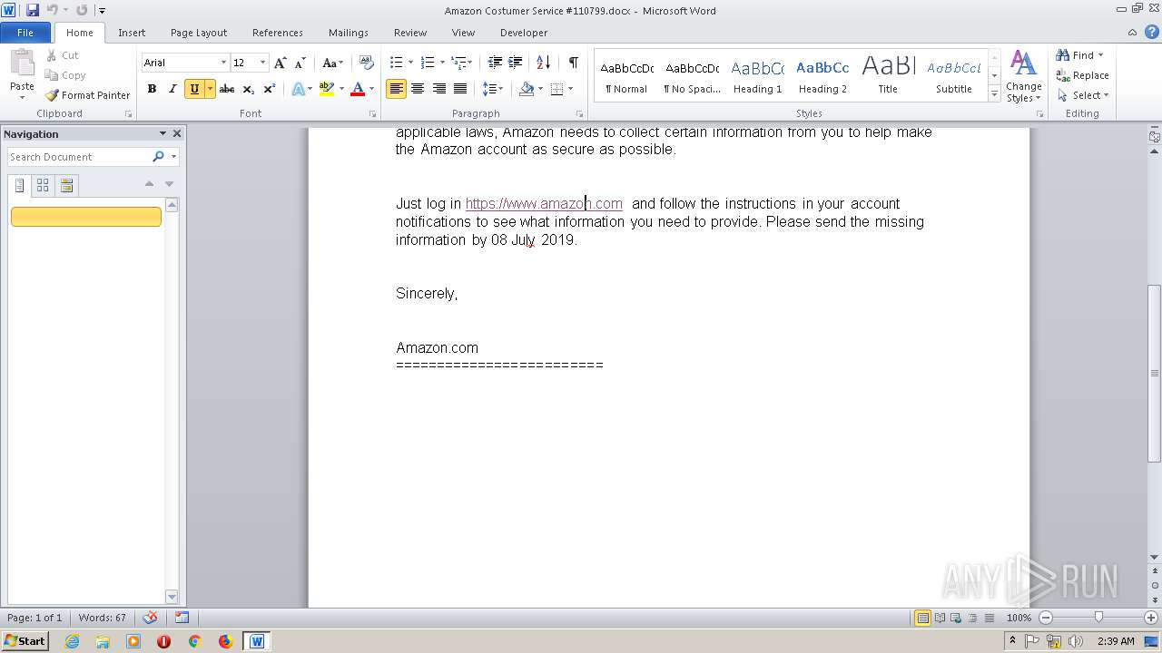This screenshot has width=1162, height=653.
Task: Increase paragraph indent
Action: pyautogui.click(x=515, y=63)
